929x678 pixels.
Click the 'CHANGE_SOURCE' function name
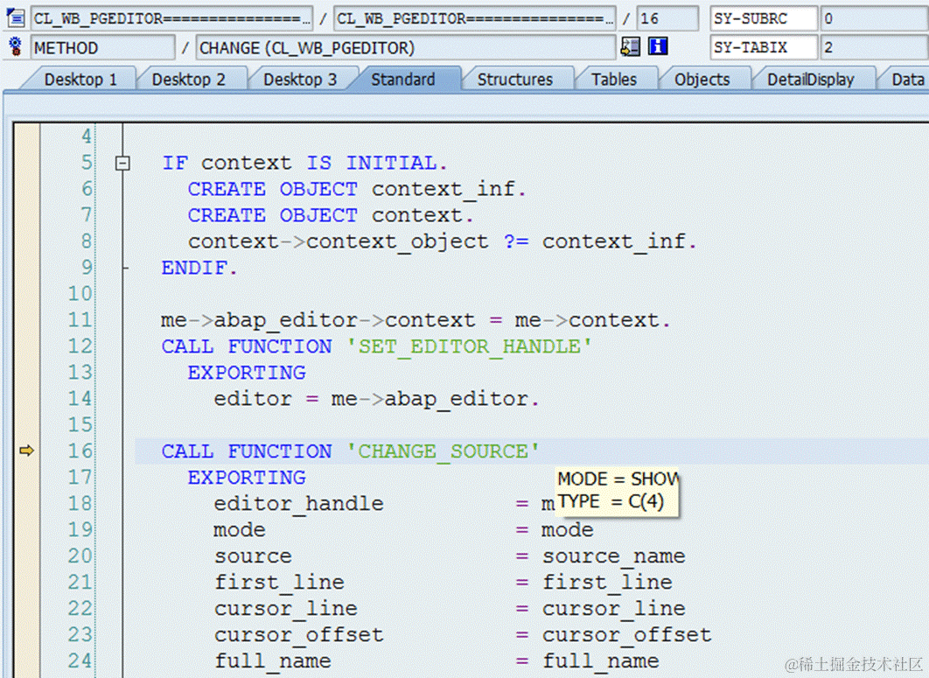click(444, 451)
